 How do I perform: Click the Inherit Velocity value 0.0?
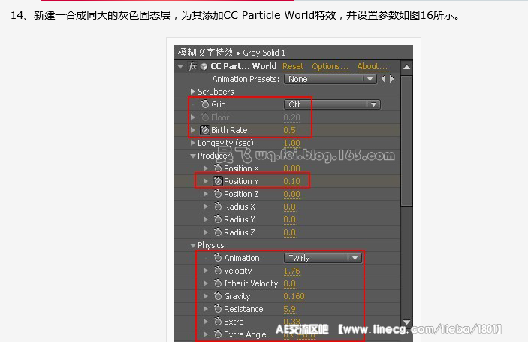(x=290, y=284)
